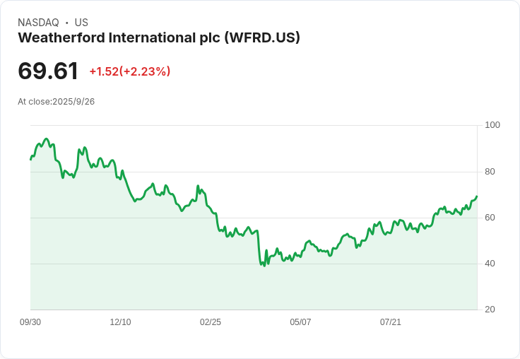Click the 09/30 x-axis date label
Image resolution: width=520 pixels, height=359 pixels.
30,322
